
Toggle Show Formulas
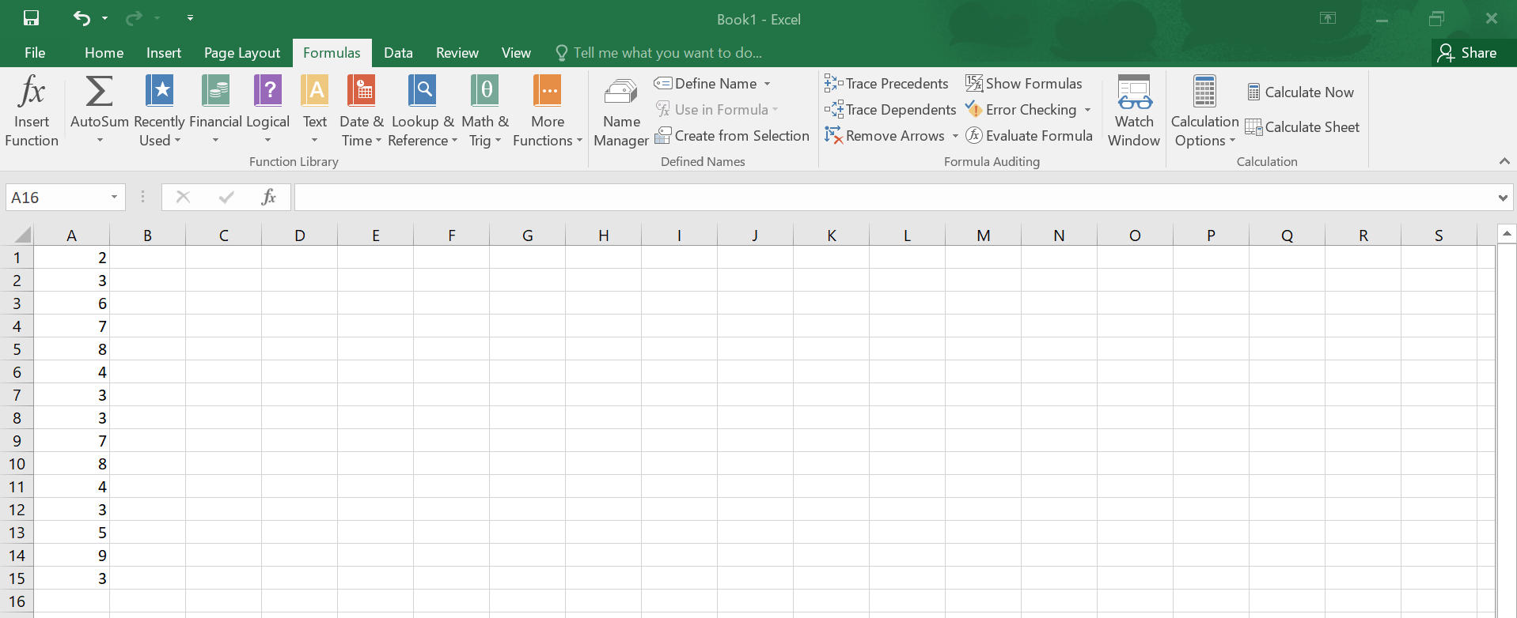tap(1024, 83)
